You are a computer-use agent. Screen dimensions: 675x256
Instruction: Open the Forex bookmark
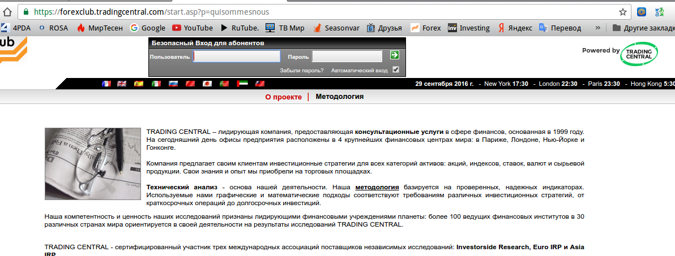click(x=426, y=28)
